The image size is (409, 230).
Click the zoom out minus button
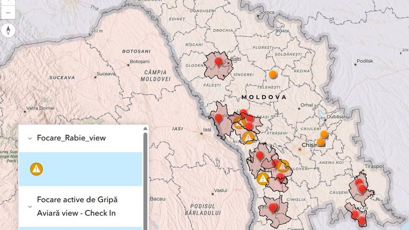[x=8, y=12]
